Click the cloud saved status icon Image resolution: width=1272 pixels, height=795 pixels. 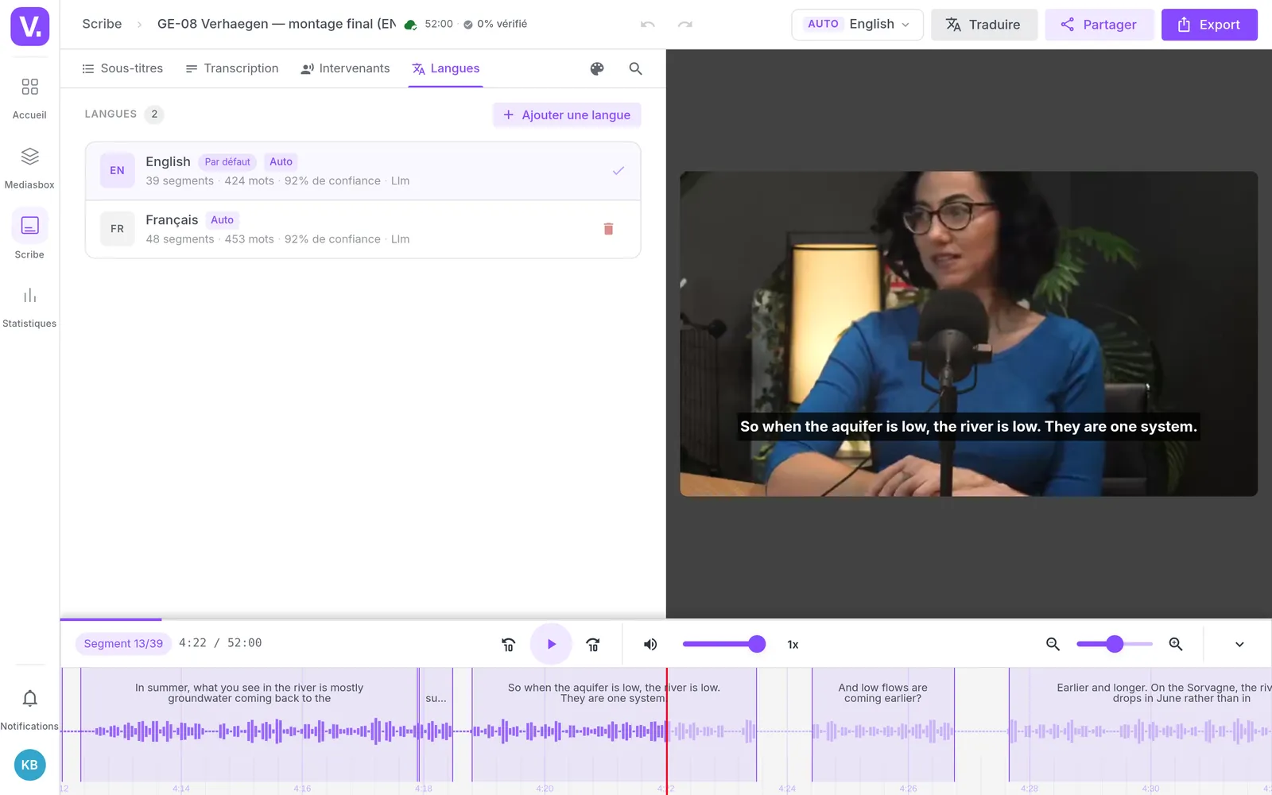point(410,25)
